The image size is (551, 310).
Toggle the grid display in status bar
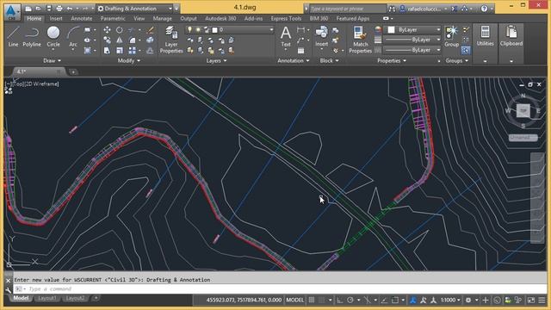(312, 300)
